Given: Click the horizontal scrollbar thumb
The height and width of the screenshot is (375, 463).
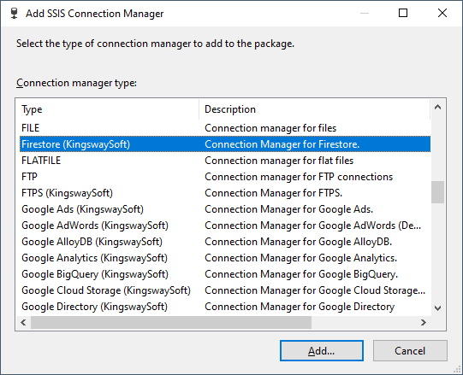Looking at the screenshot, I should [171, 323].
